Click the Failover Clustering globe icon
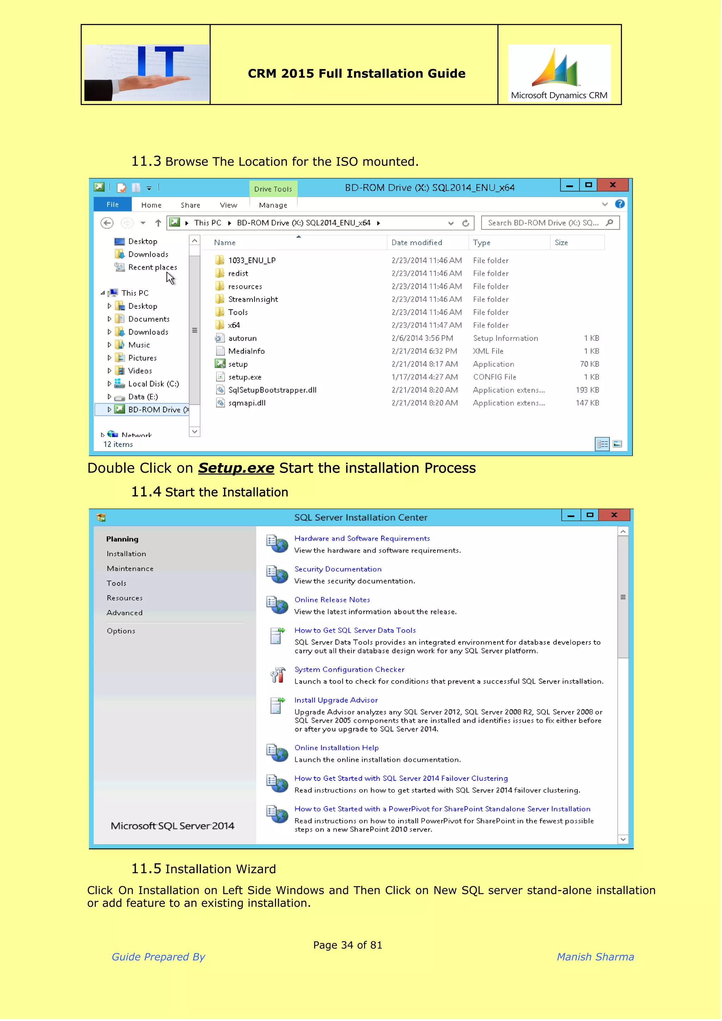 click(x=277, y=784)
